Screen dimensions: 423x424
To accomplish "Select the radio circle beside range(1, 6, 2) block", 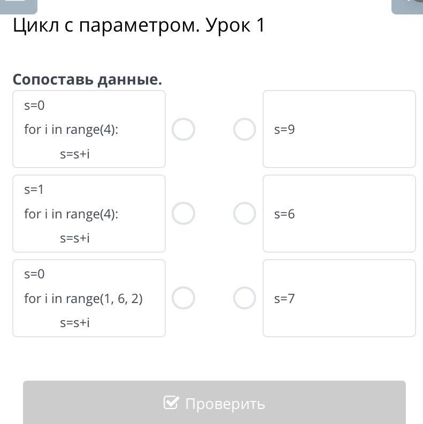I will [x=183, y=298].
